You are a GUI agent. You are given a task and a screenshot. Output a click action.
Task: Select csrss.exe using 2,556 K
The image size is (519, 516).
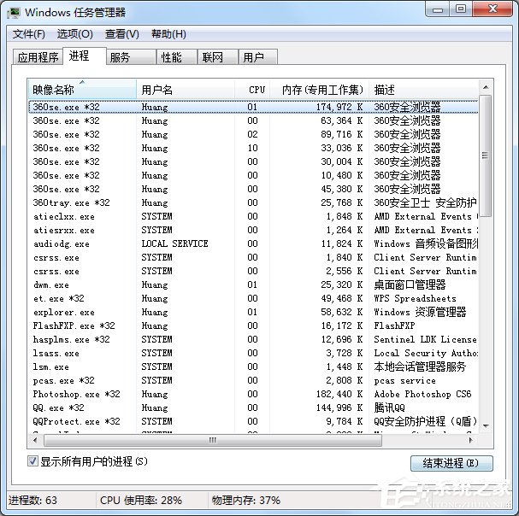253,271
